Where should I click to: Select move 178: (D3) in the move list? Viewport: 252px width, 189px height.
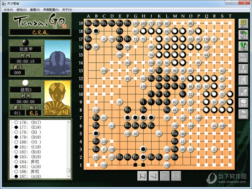27,132
